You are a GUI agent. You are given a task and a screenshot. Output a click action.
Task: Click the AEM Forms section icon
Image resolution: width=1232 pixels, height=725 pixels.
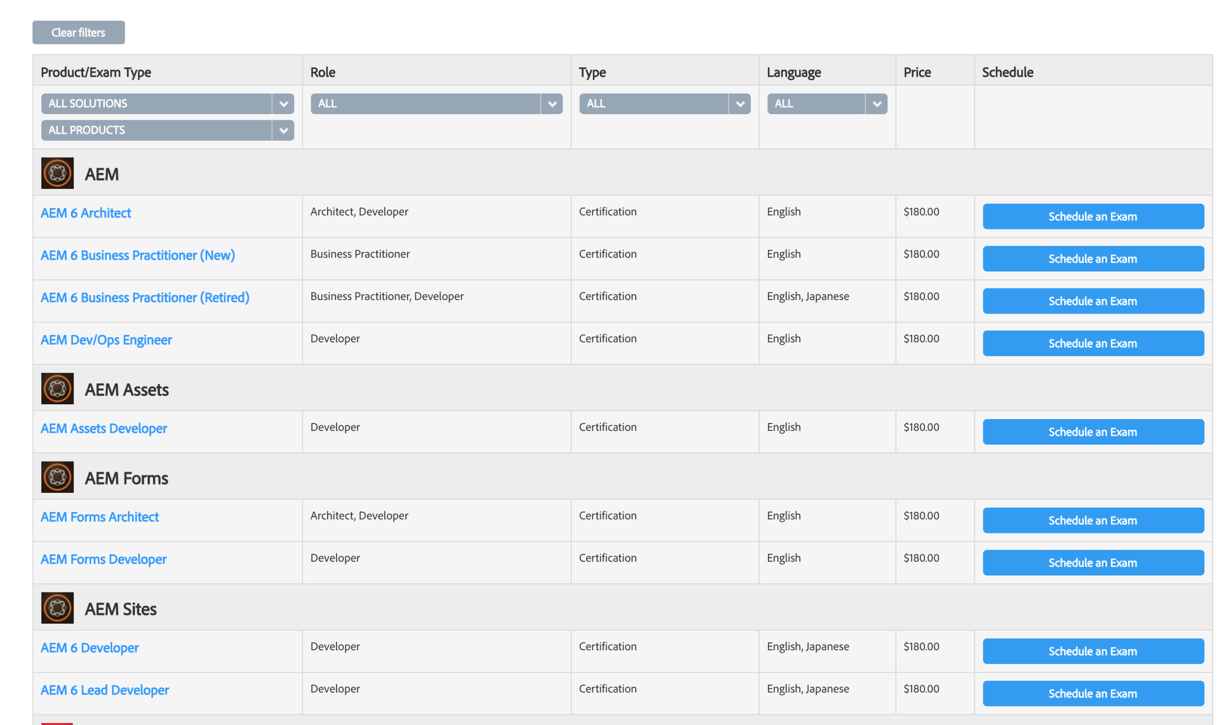click(x=57, y=477)
